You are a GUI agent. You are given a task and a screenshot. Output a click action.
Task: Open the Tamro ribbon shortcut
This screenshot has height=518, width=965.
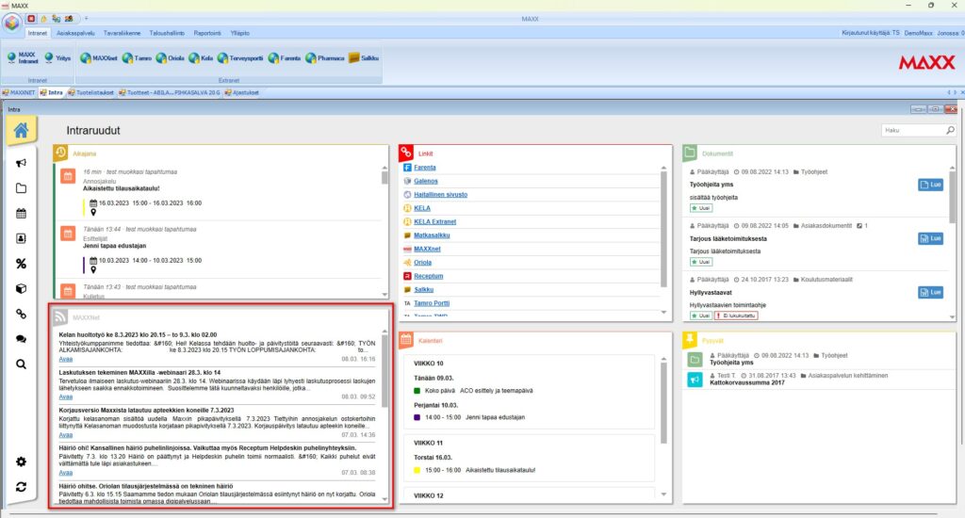click(x=137, y=57)
